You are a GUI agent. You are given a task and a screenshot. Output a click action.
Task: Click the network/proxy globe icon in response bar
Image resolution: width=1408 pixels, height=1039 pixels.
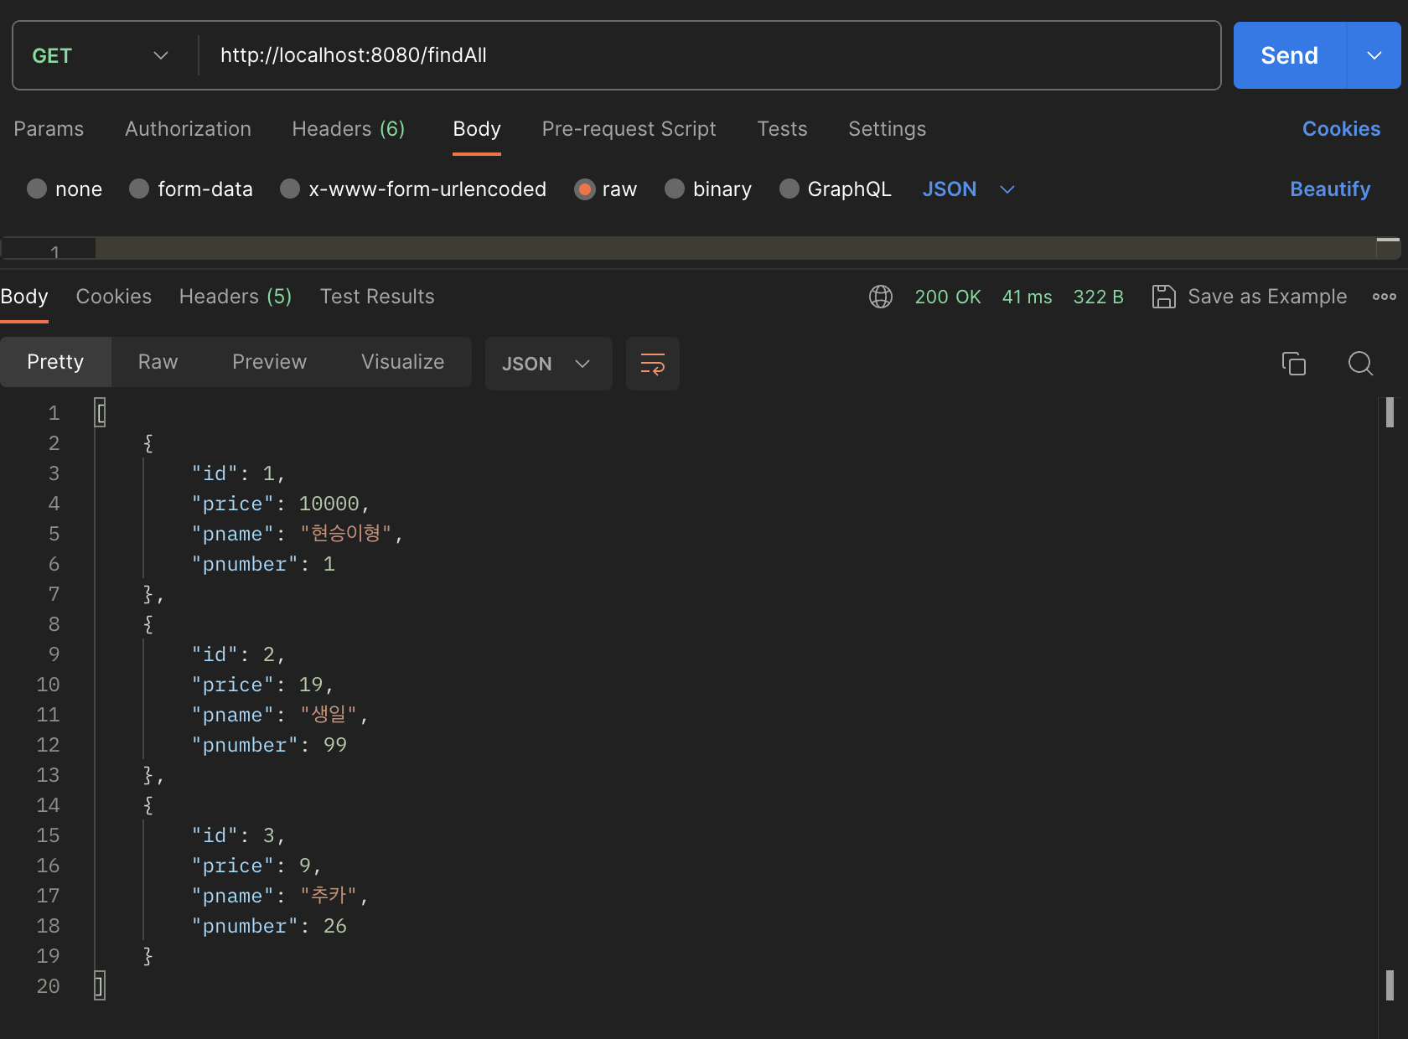pyautogui.click(x=880, y=297)
